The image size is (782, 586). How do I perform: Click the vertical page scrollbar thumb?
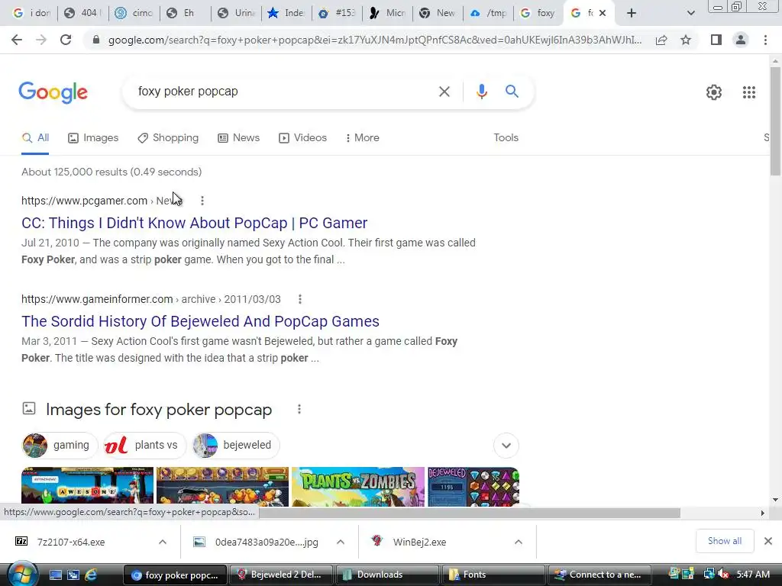coord(775,121)
